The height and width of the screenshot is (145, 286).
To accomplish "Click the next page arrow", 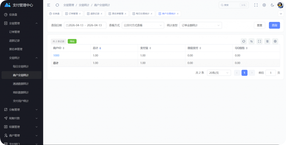I will [x=252, y=73].
